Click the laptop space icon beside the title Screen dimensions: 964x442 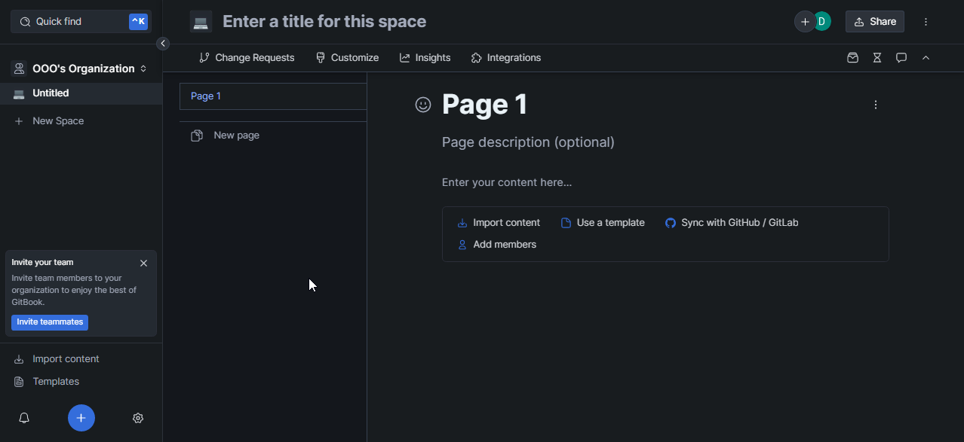[201, 22]
